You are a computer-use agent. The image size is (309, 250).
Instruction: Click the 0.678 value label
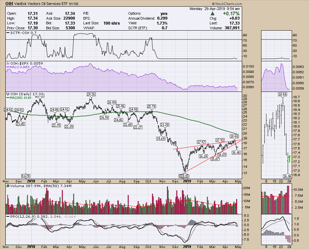pos(26,176)
